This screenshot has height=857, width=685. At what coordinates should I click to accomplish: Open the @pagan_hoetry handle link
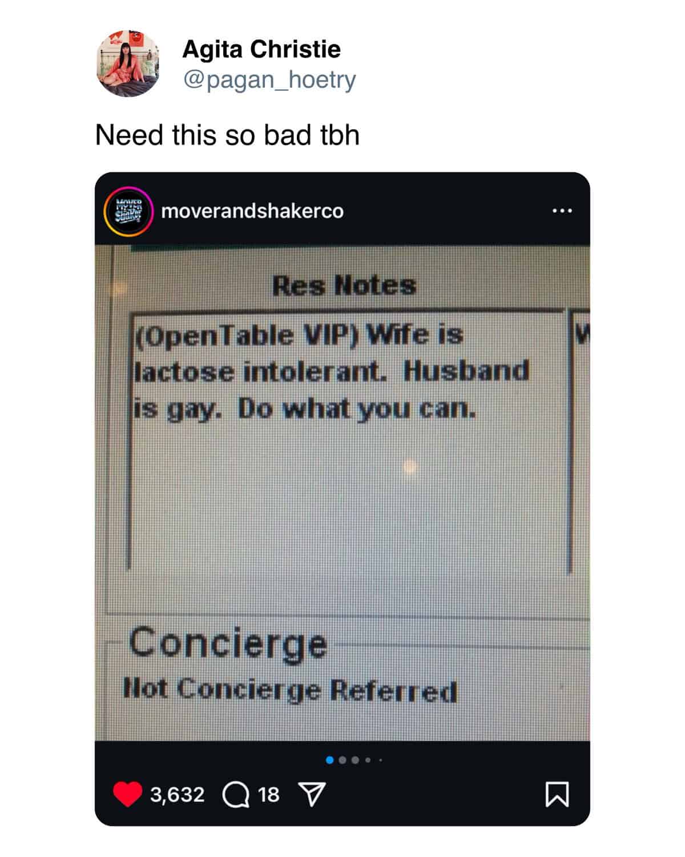point(269,79)
